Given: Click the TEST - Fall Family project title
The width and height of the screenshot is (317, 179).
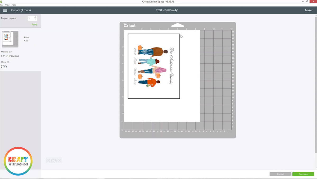Looking at the screenshot, I should [x=167, y=10].
